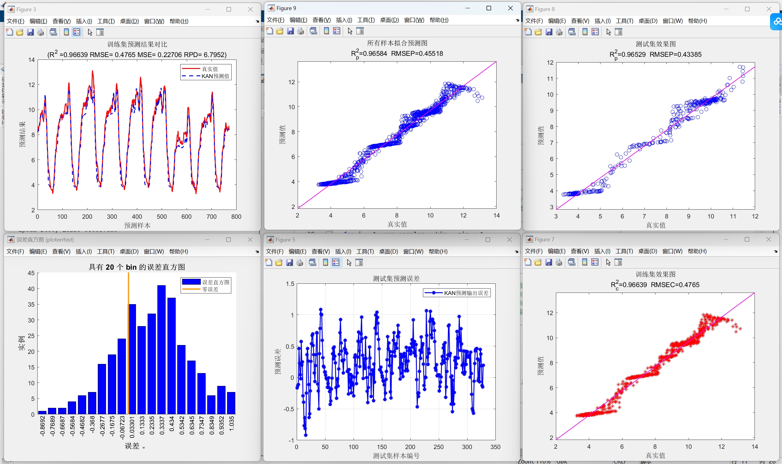Viewport: 782px width, 464px height.
Task: Click dock arrow in Figure 9 menu bar
Action: (517, 20)
